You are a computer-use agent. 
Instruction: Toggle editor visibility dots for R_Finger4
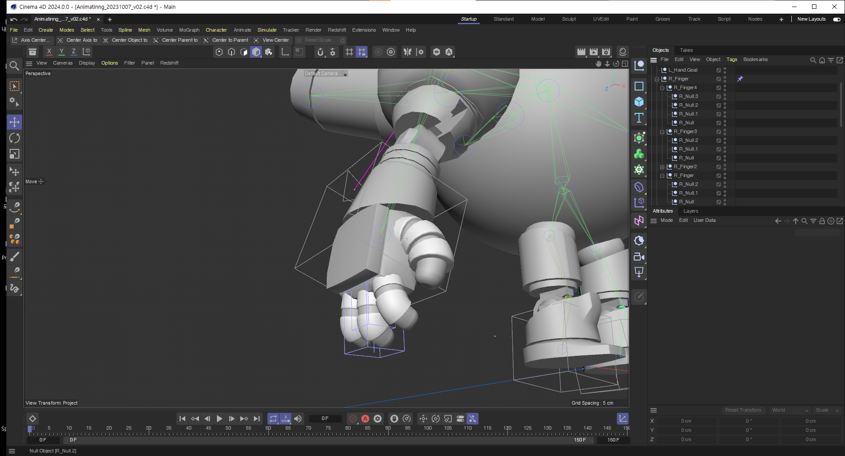(x=725, y=87)
